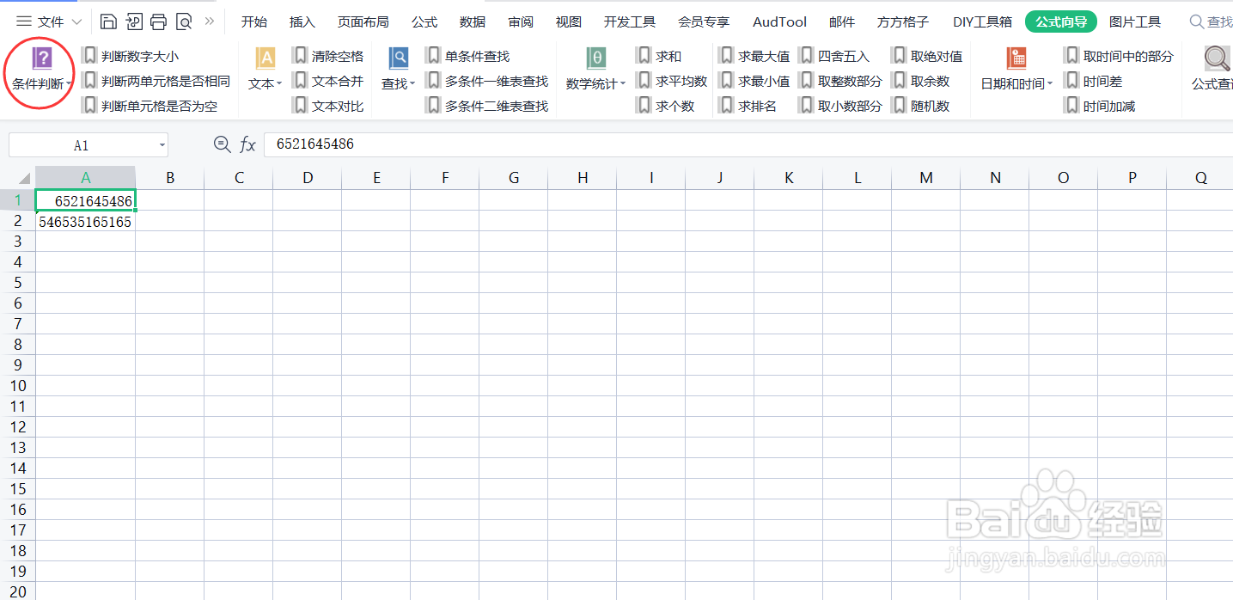Screen dimensions: 1233x600
Task: Click the fx insert function icon
Action: tap(247, 144)
